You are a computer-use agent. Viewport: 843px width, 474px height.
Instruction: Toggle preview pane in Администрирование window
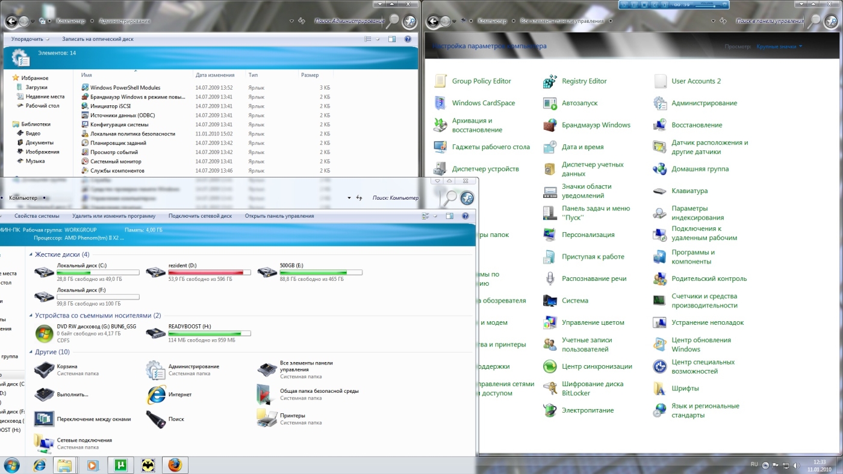[392, 39]
